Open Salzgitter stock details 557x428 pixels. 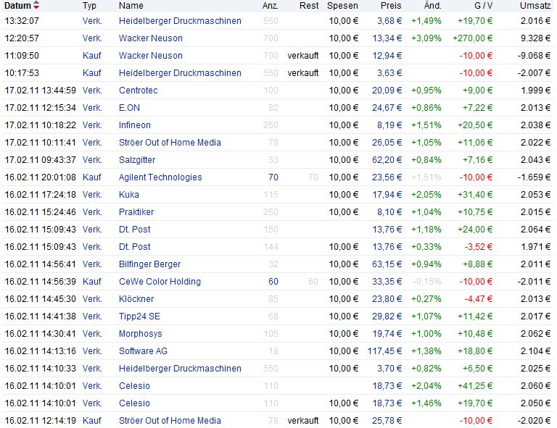pos(137,160)
